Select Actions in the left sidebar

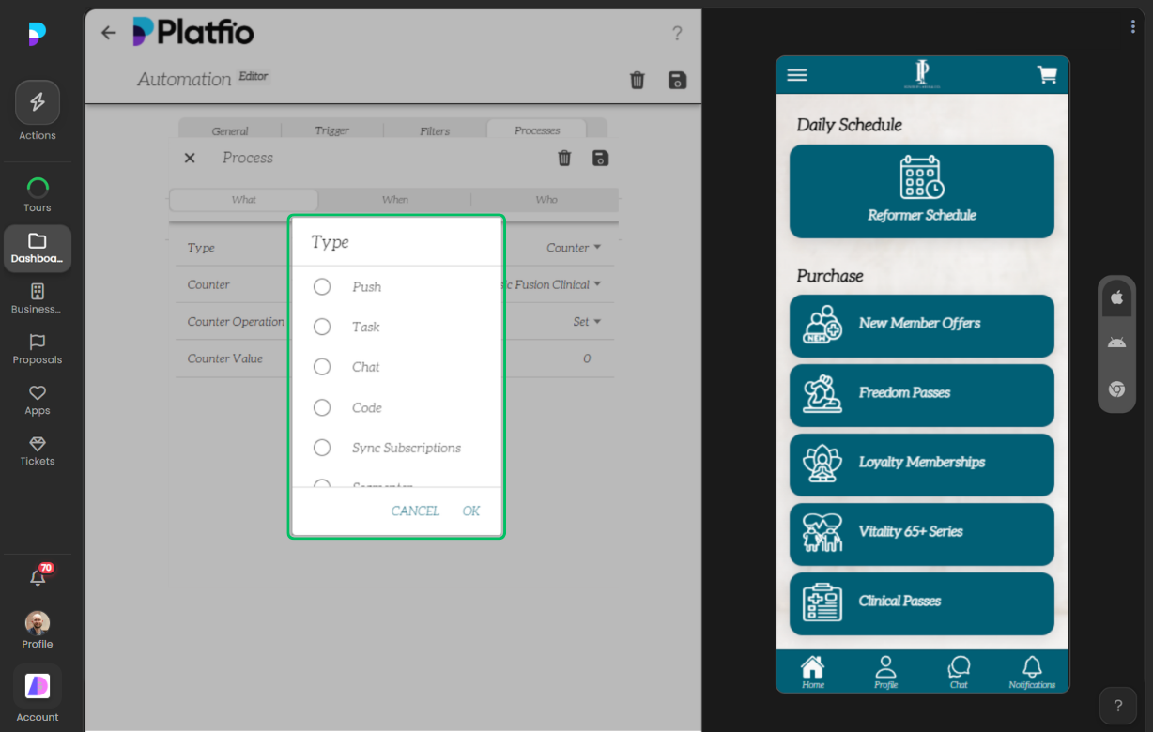[38, 101]
